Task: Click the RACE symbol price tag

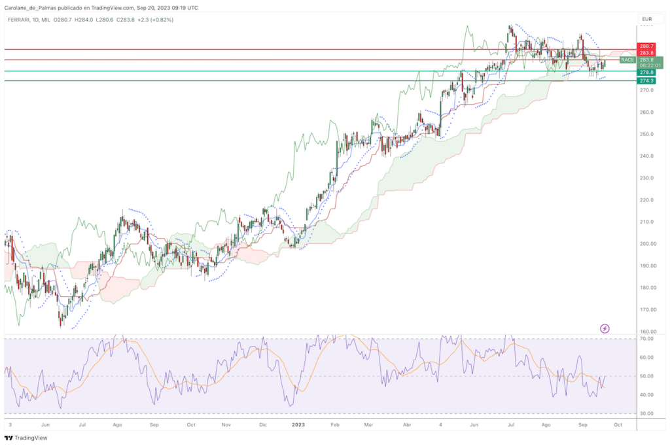Action: (627, 60)
